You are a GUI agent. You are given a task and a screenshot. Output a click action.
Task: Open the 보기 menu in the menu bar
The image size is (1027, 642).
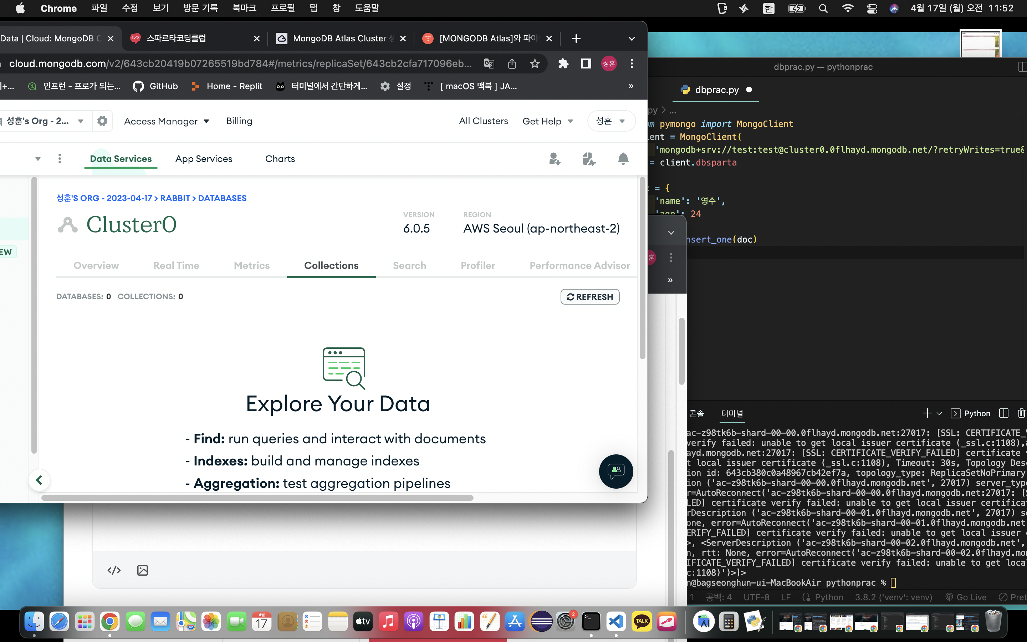(x=160, y=9)
